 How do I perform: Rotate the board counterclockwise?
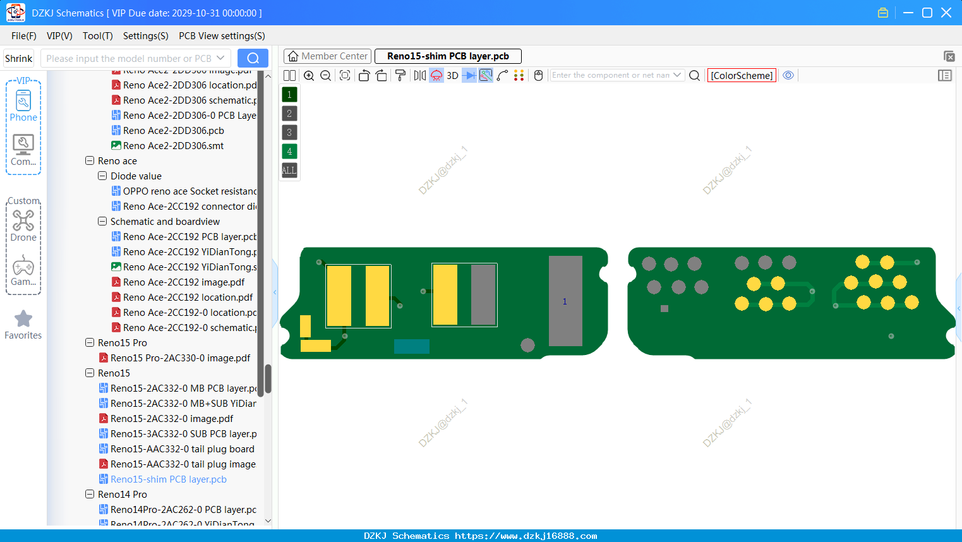pyautogui.click(x=364, y=76)
